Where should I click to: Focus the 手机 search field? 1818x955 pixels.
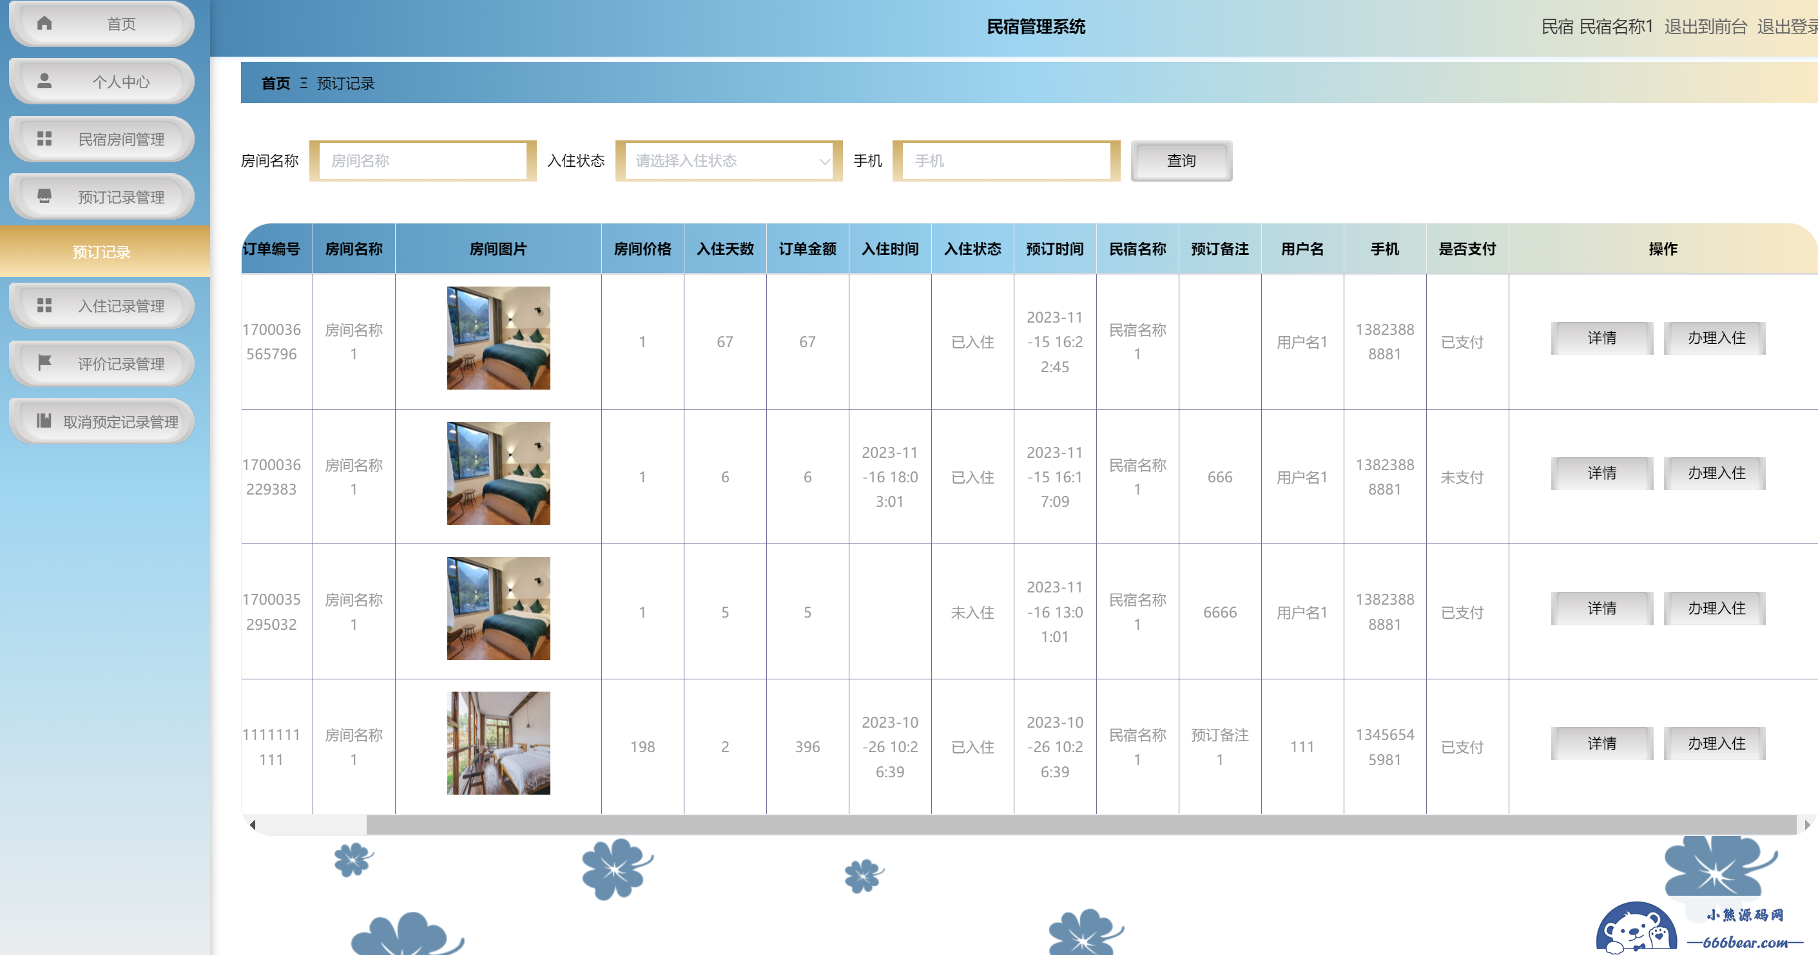(1007, 161)
